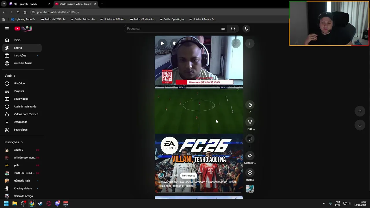370x208 pixels.
Task: Click the address bar URL
Action: [x=58, y=12]
